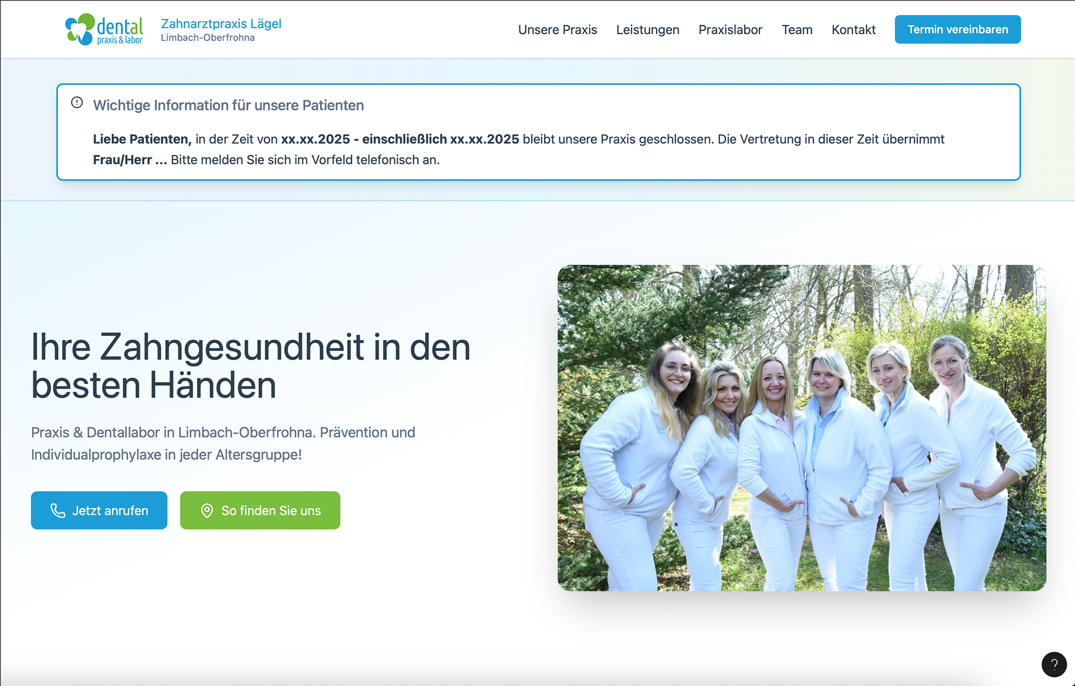Click the Praxis & Dentallabor description paragraph

click(x=223, y=443)
